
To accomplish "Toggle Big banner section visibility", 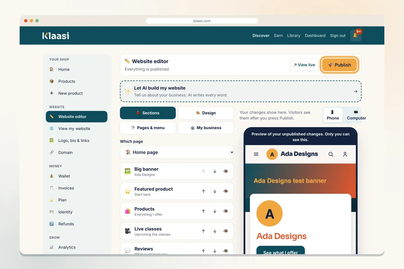I will [226, 171].
